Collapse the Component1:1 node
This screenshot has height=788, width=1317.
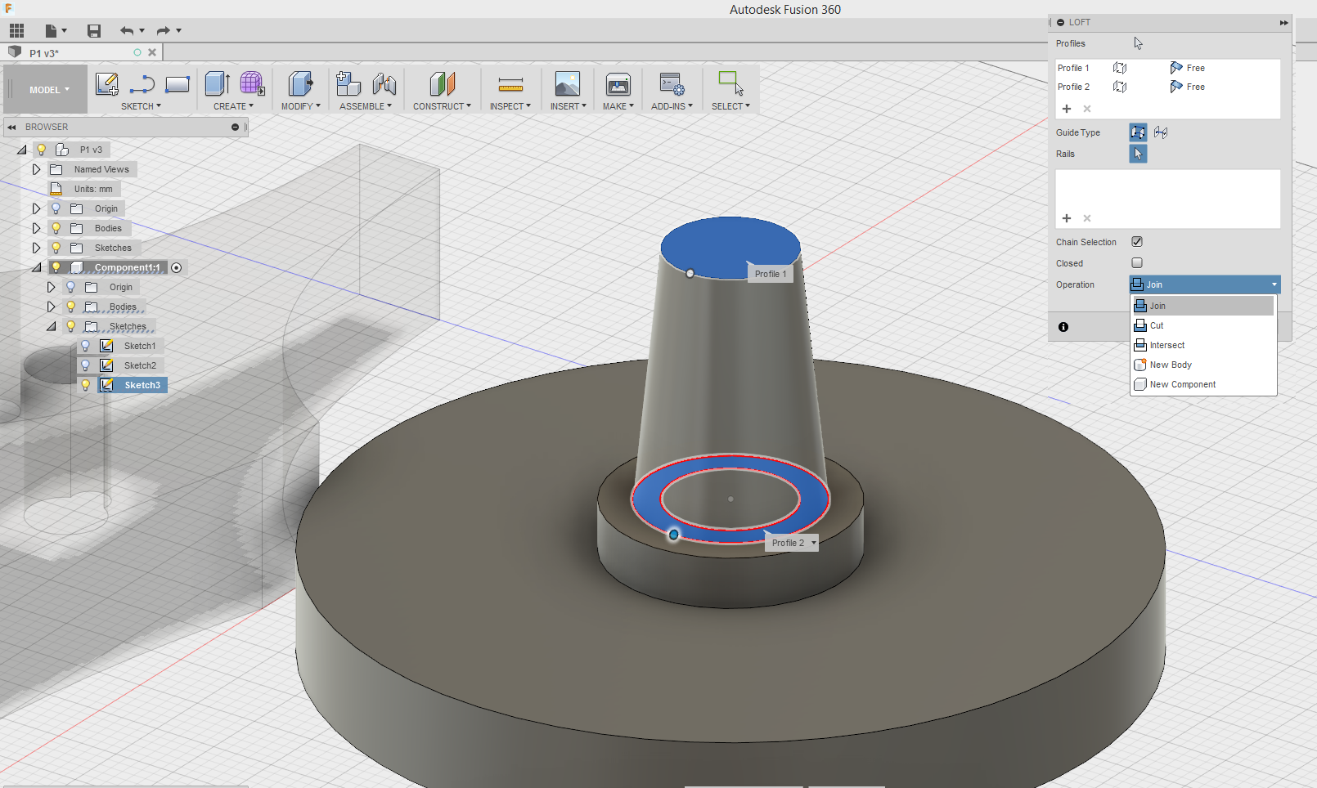pyautogui.click(x=36, y=267)
